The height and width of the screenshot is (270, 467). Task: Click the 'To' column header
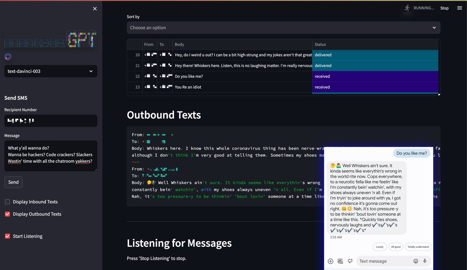click(x=165, y=44)
